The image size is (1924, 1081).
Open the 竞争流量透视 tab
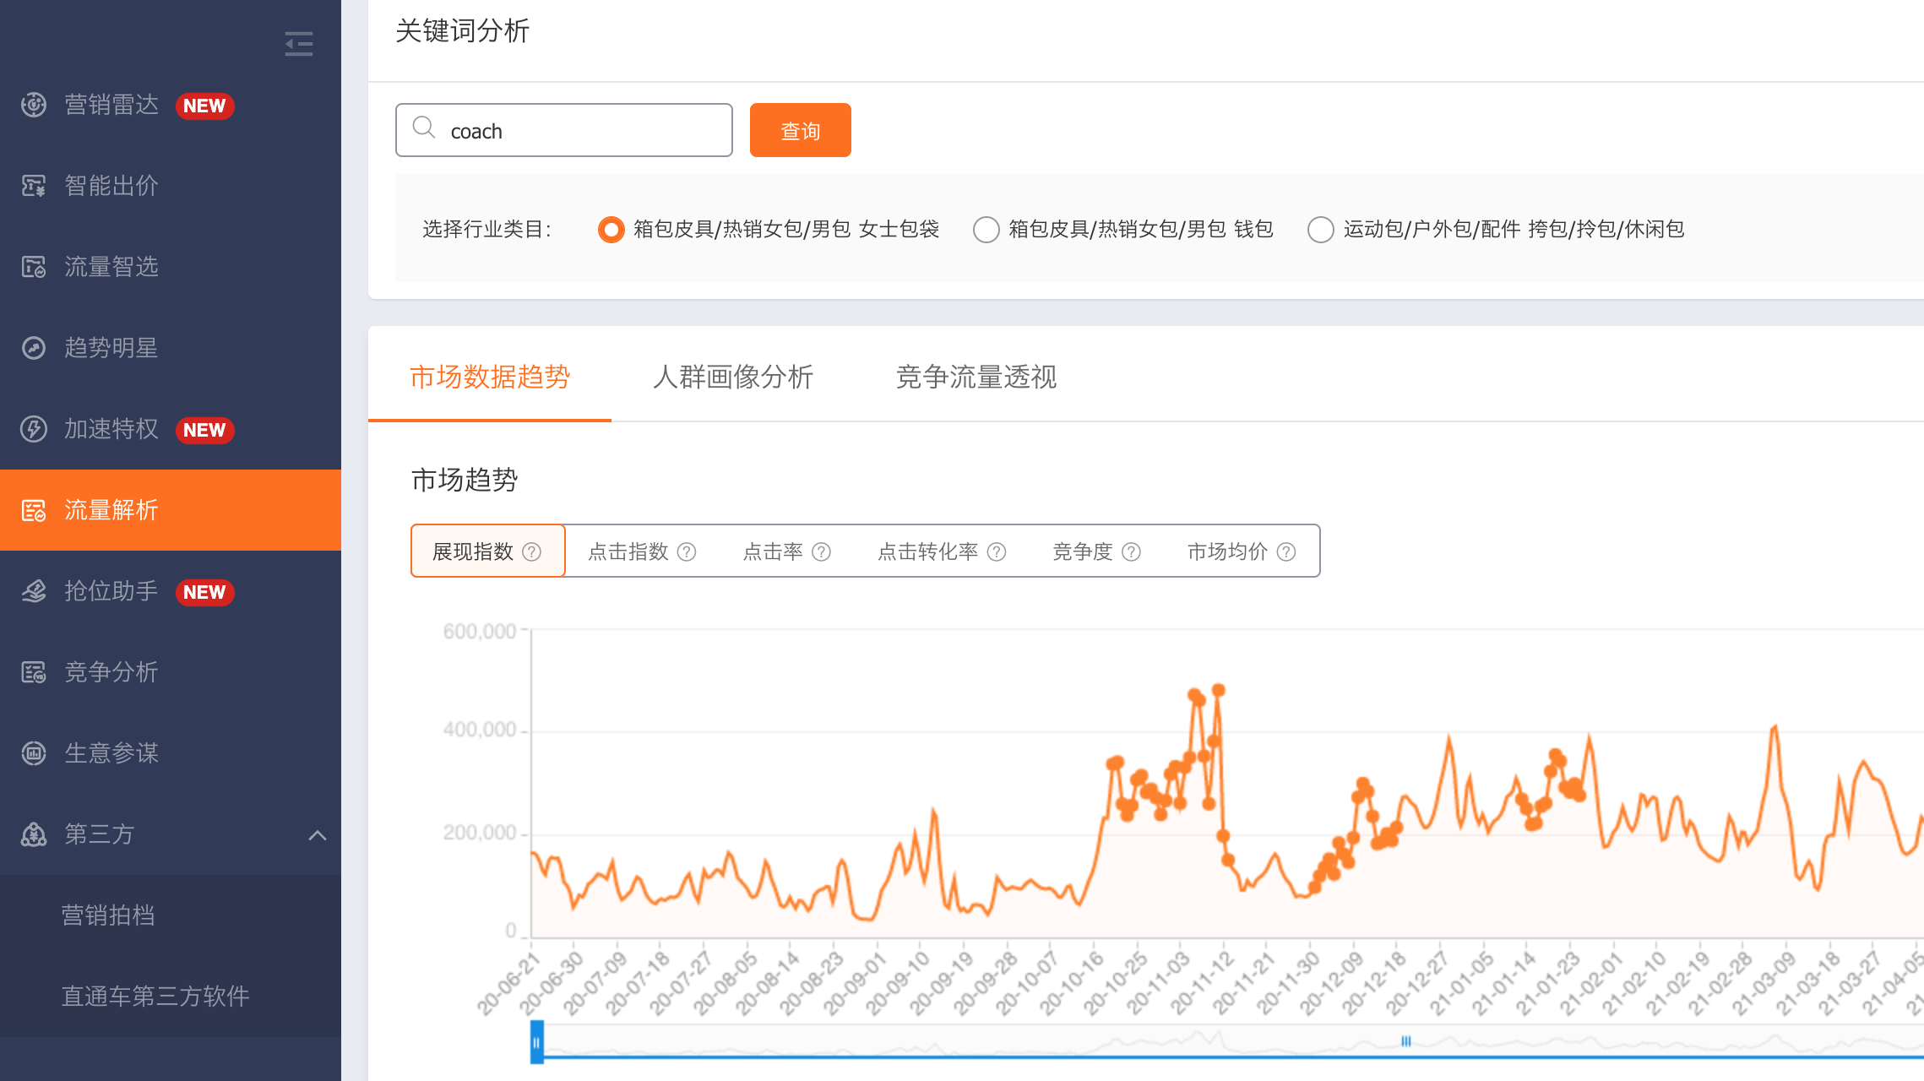click(976, 377)
